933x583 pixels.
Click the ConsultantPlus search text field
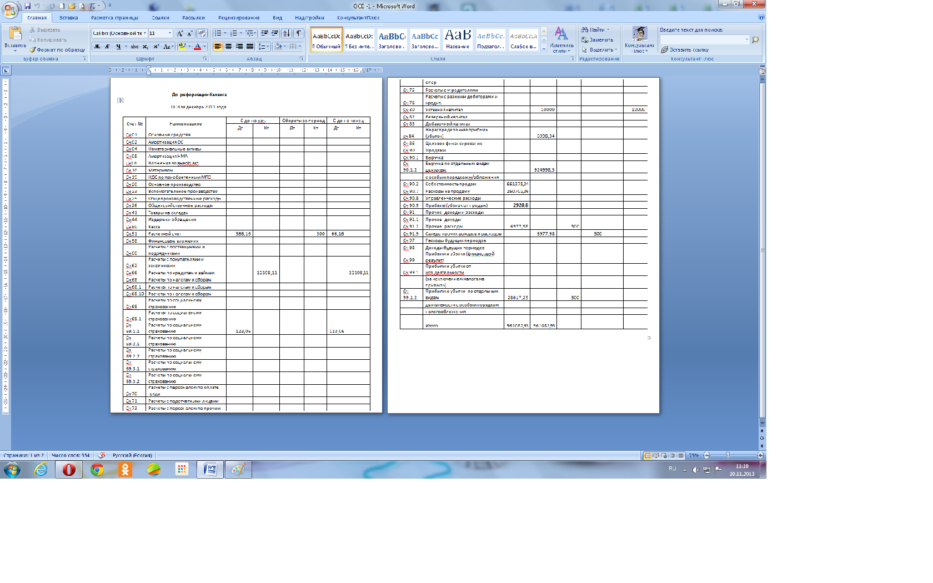(x=704, y=40)
